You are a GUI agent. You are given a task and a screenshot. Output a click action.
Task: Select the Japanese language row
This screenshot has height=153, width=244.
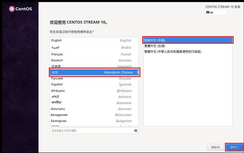tap(94, 66)
